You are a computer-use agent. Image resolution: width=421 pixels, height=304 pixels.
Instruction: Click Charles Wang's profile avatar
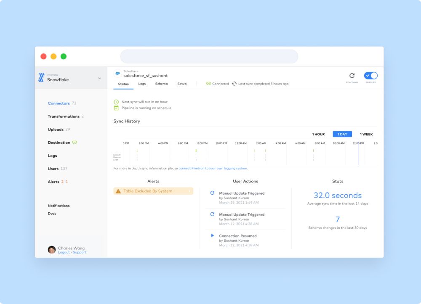pos(51,250)
